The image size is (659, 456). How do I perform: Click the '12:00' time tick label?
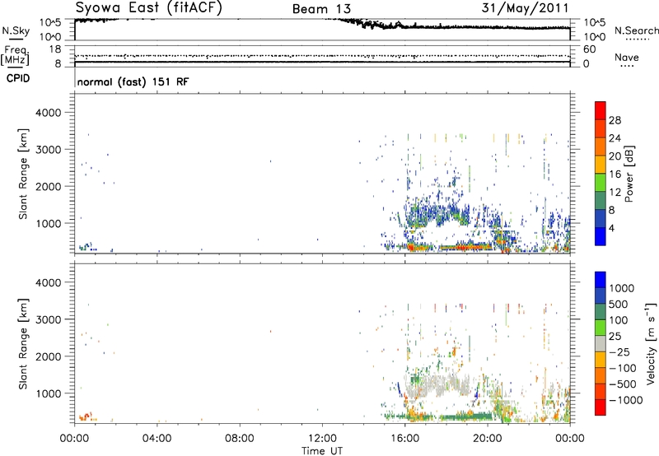tap(322, 439)
